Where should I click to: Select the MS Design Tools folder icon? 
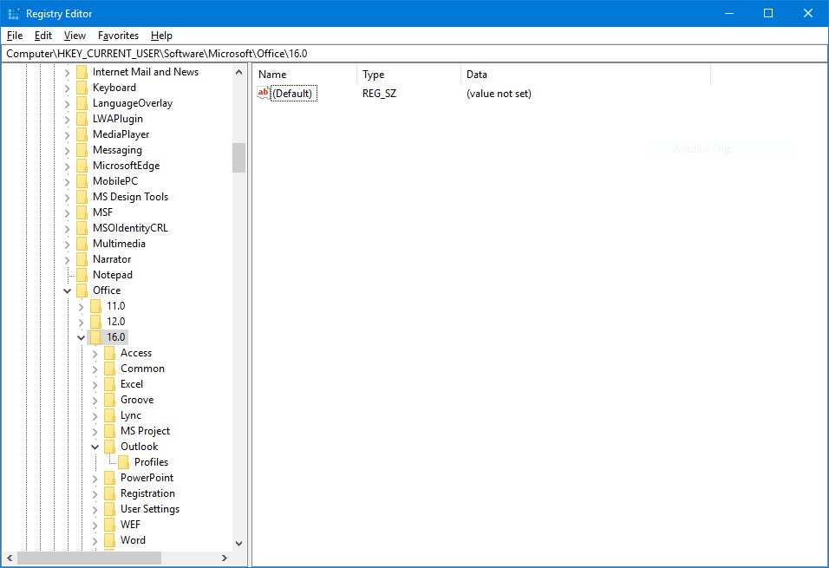[x=82, y=197]
